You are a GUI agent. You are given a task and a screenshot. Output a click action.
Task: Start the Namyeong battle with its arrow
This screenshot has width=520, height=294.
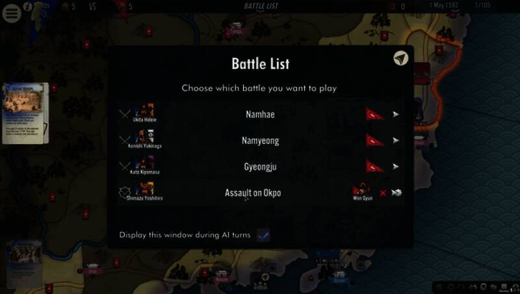click(x=396, y=140)
